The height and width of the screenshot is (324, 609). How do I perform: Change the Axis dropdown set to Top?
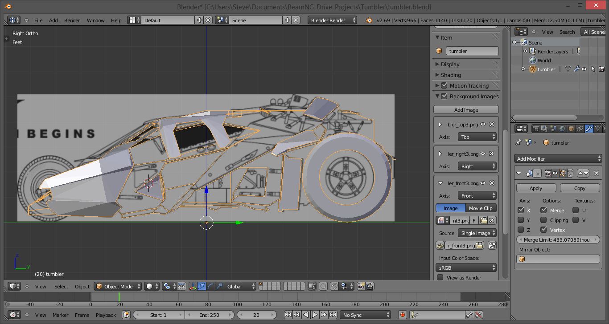point(477,137)
